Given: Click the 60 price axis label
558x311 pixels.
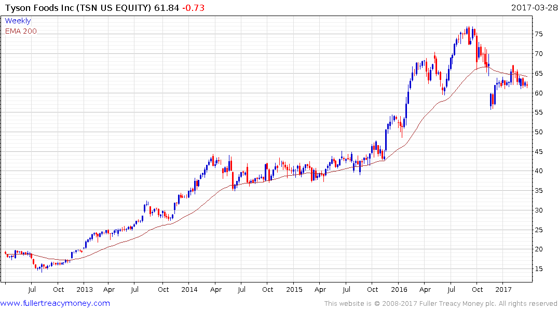Looking at the screenshot, I should coord(538,93).
